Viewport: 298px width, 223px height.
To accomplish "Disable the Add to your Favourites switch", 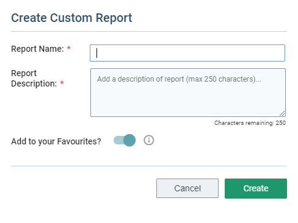I will coord(125,140).
